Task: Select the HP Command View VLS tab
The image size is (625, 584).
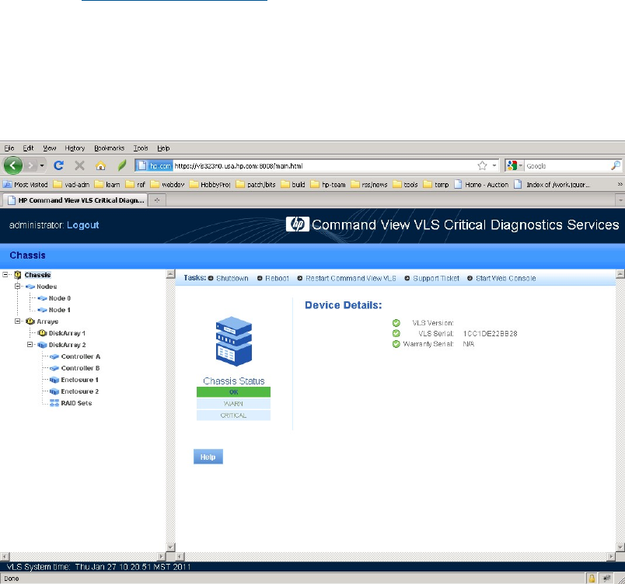Action: click(75, 200)
